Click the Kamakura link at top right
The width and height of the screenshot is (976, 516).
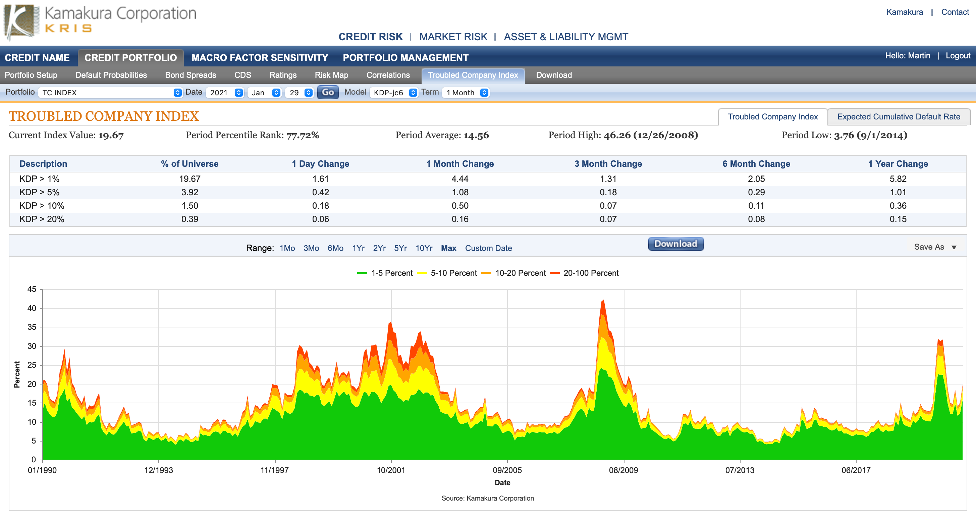point(904,12)
